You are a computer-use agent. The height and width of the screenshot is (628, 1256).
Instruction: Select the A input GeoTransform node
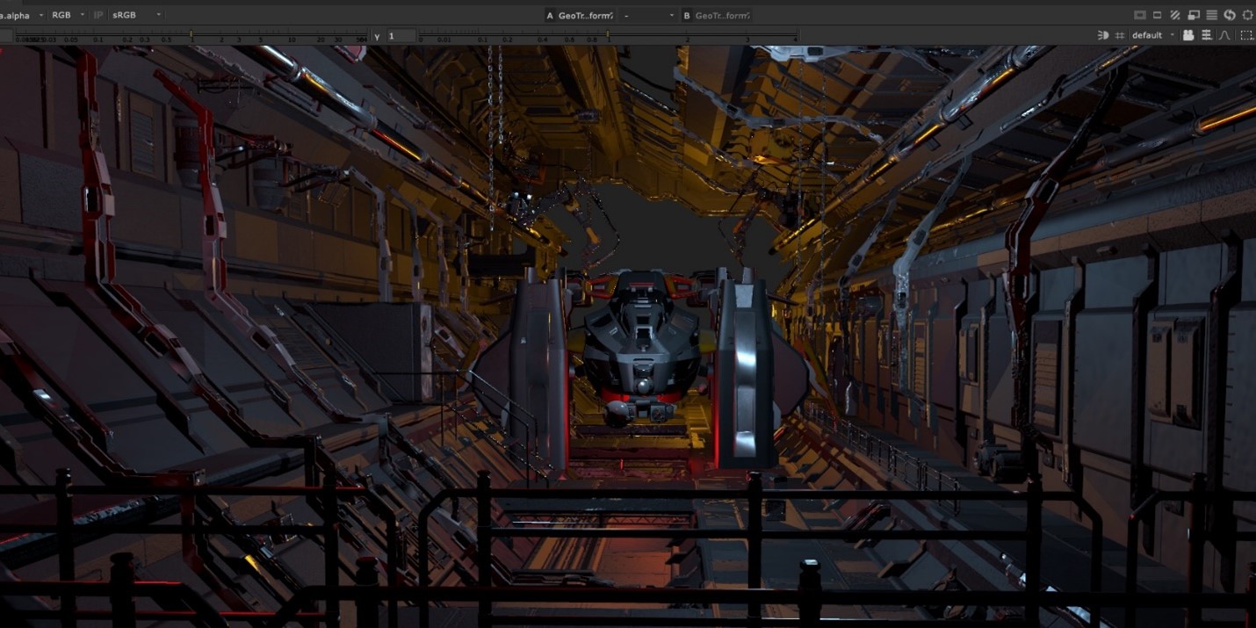(x=585, y=15)
